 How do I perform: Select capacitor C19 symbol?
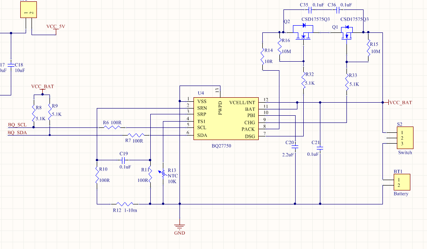[x=124, y=160]
